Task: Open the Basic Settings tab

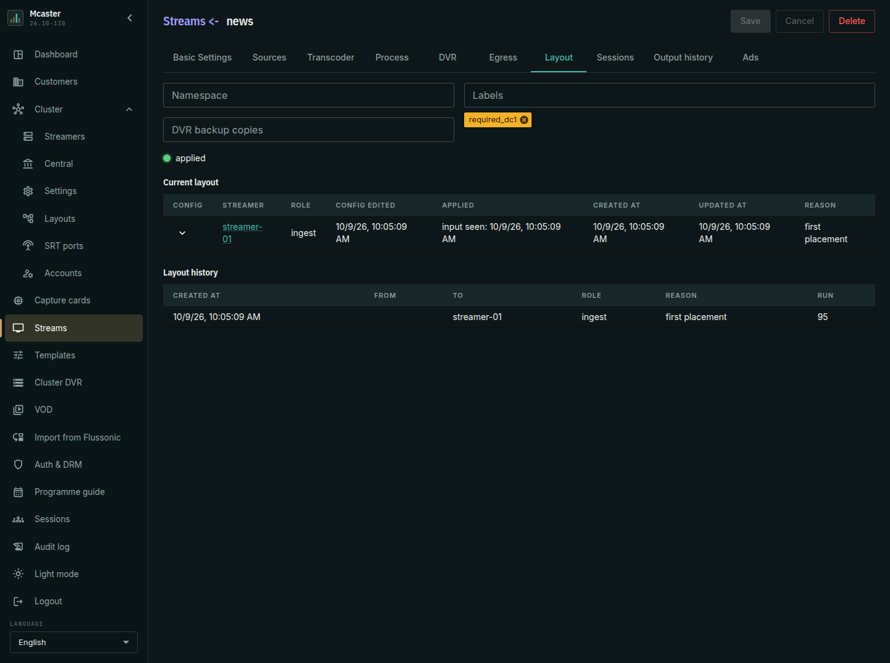Action: 202,57
